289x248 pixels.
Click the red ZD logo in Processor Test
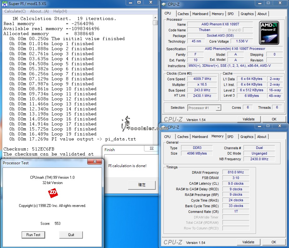tap(53, 193)
